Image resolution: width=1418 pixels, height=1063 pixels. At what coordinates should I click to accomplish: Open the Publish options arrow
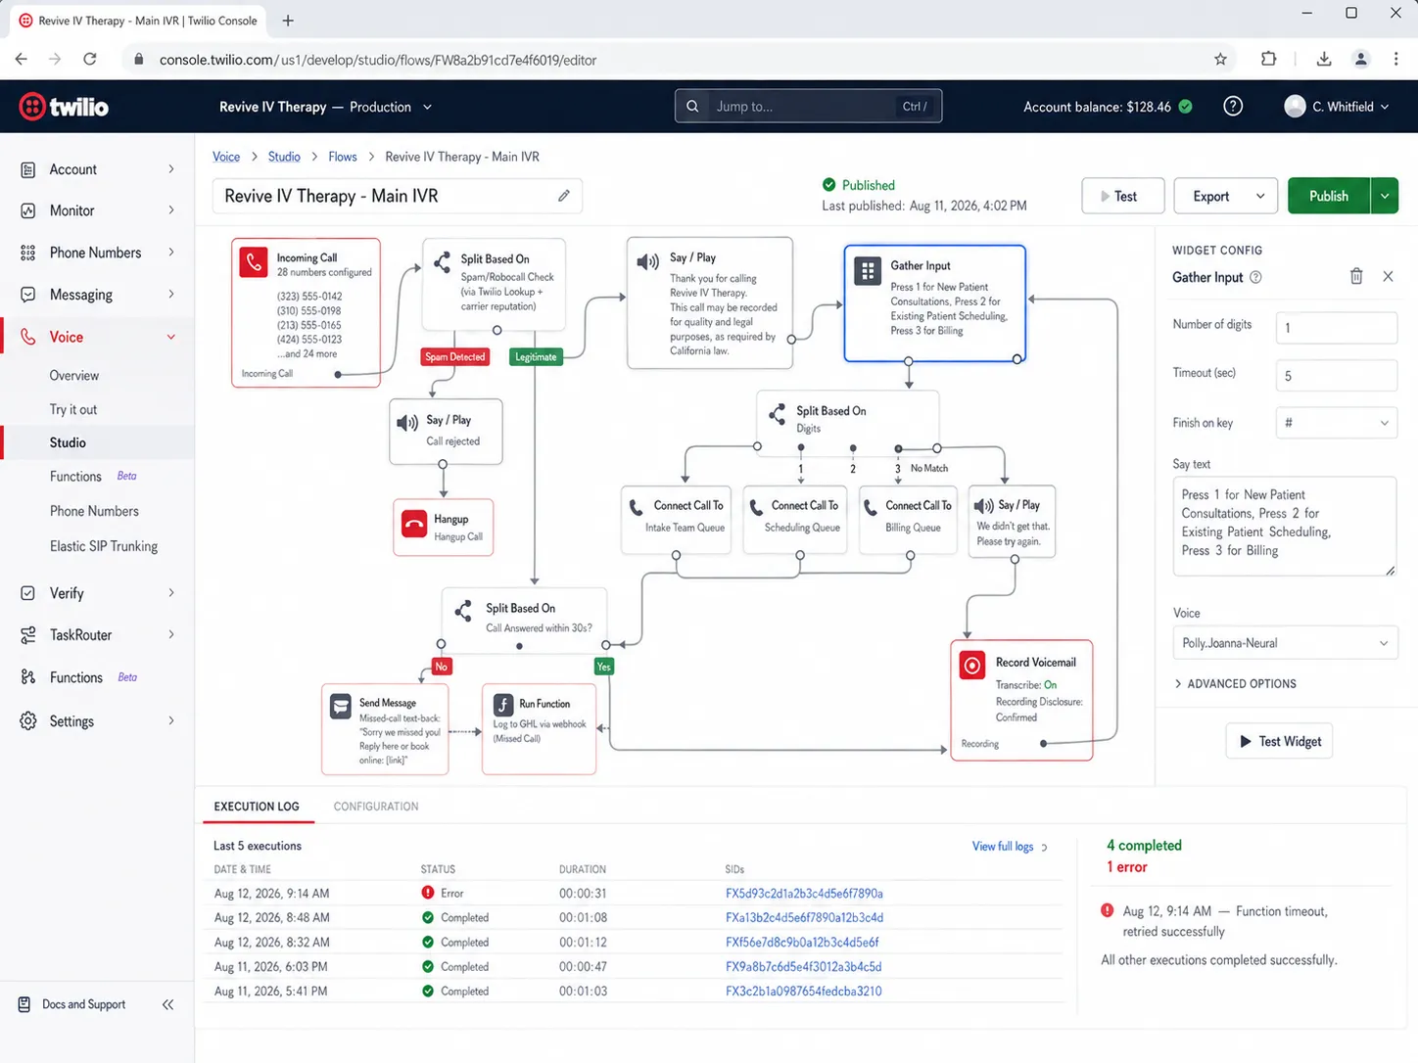(1385, 196)
